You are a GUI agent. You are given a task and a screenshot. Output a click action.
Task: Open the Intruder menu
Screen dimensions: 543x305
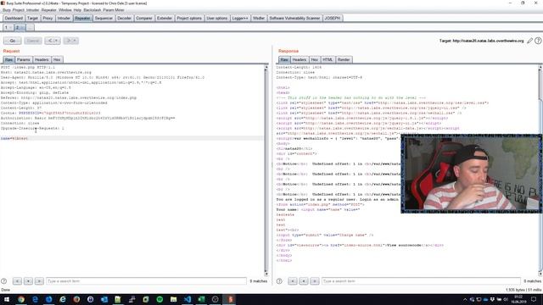33,10
